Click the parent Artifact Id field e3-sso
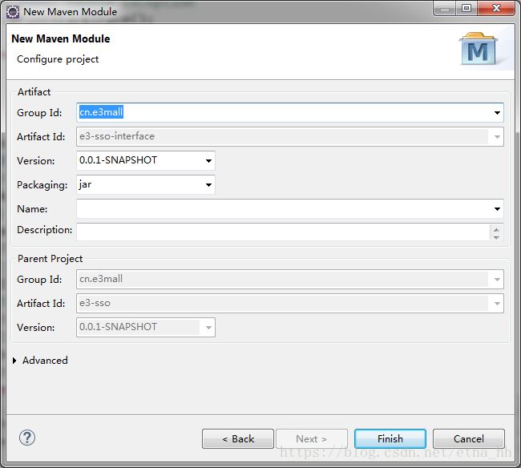This screenshot has width=521, height=468. [x=289, y=303]
